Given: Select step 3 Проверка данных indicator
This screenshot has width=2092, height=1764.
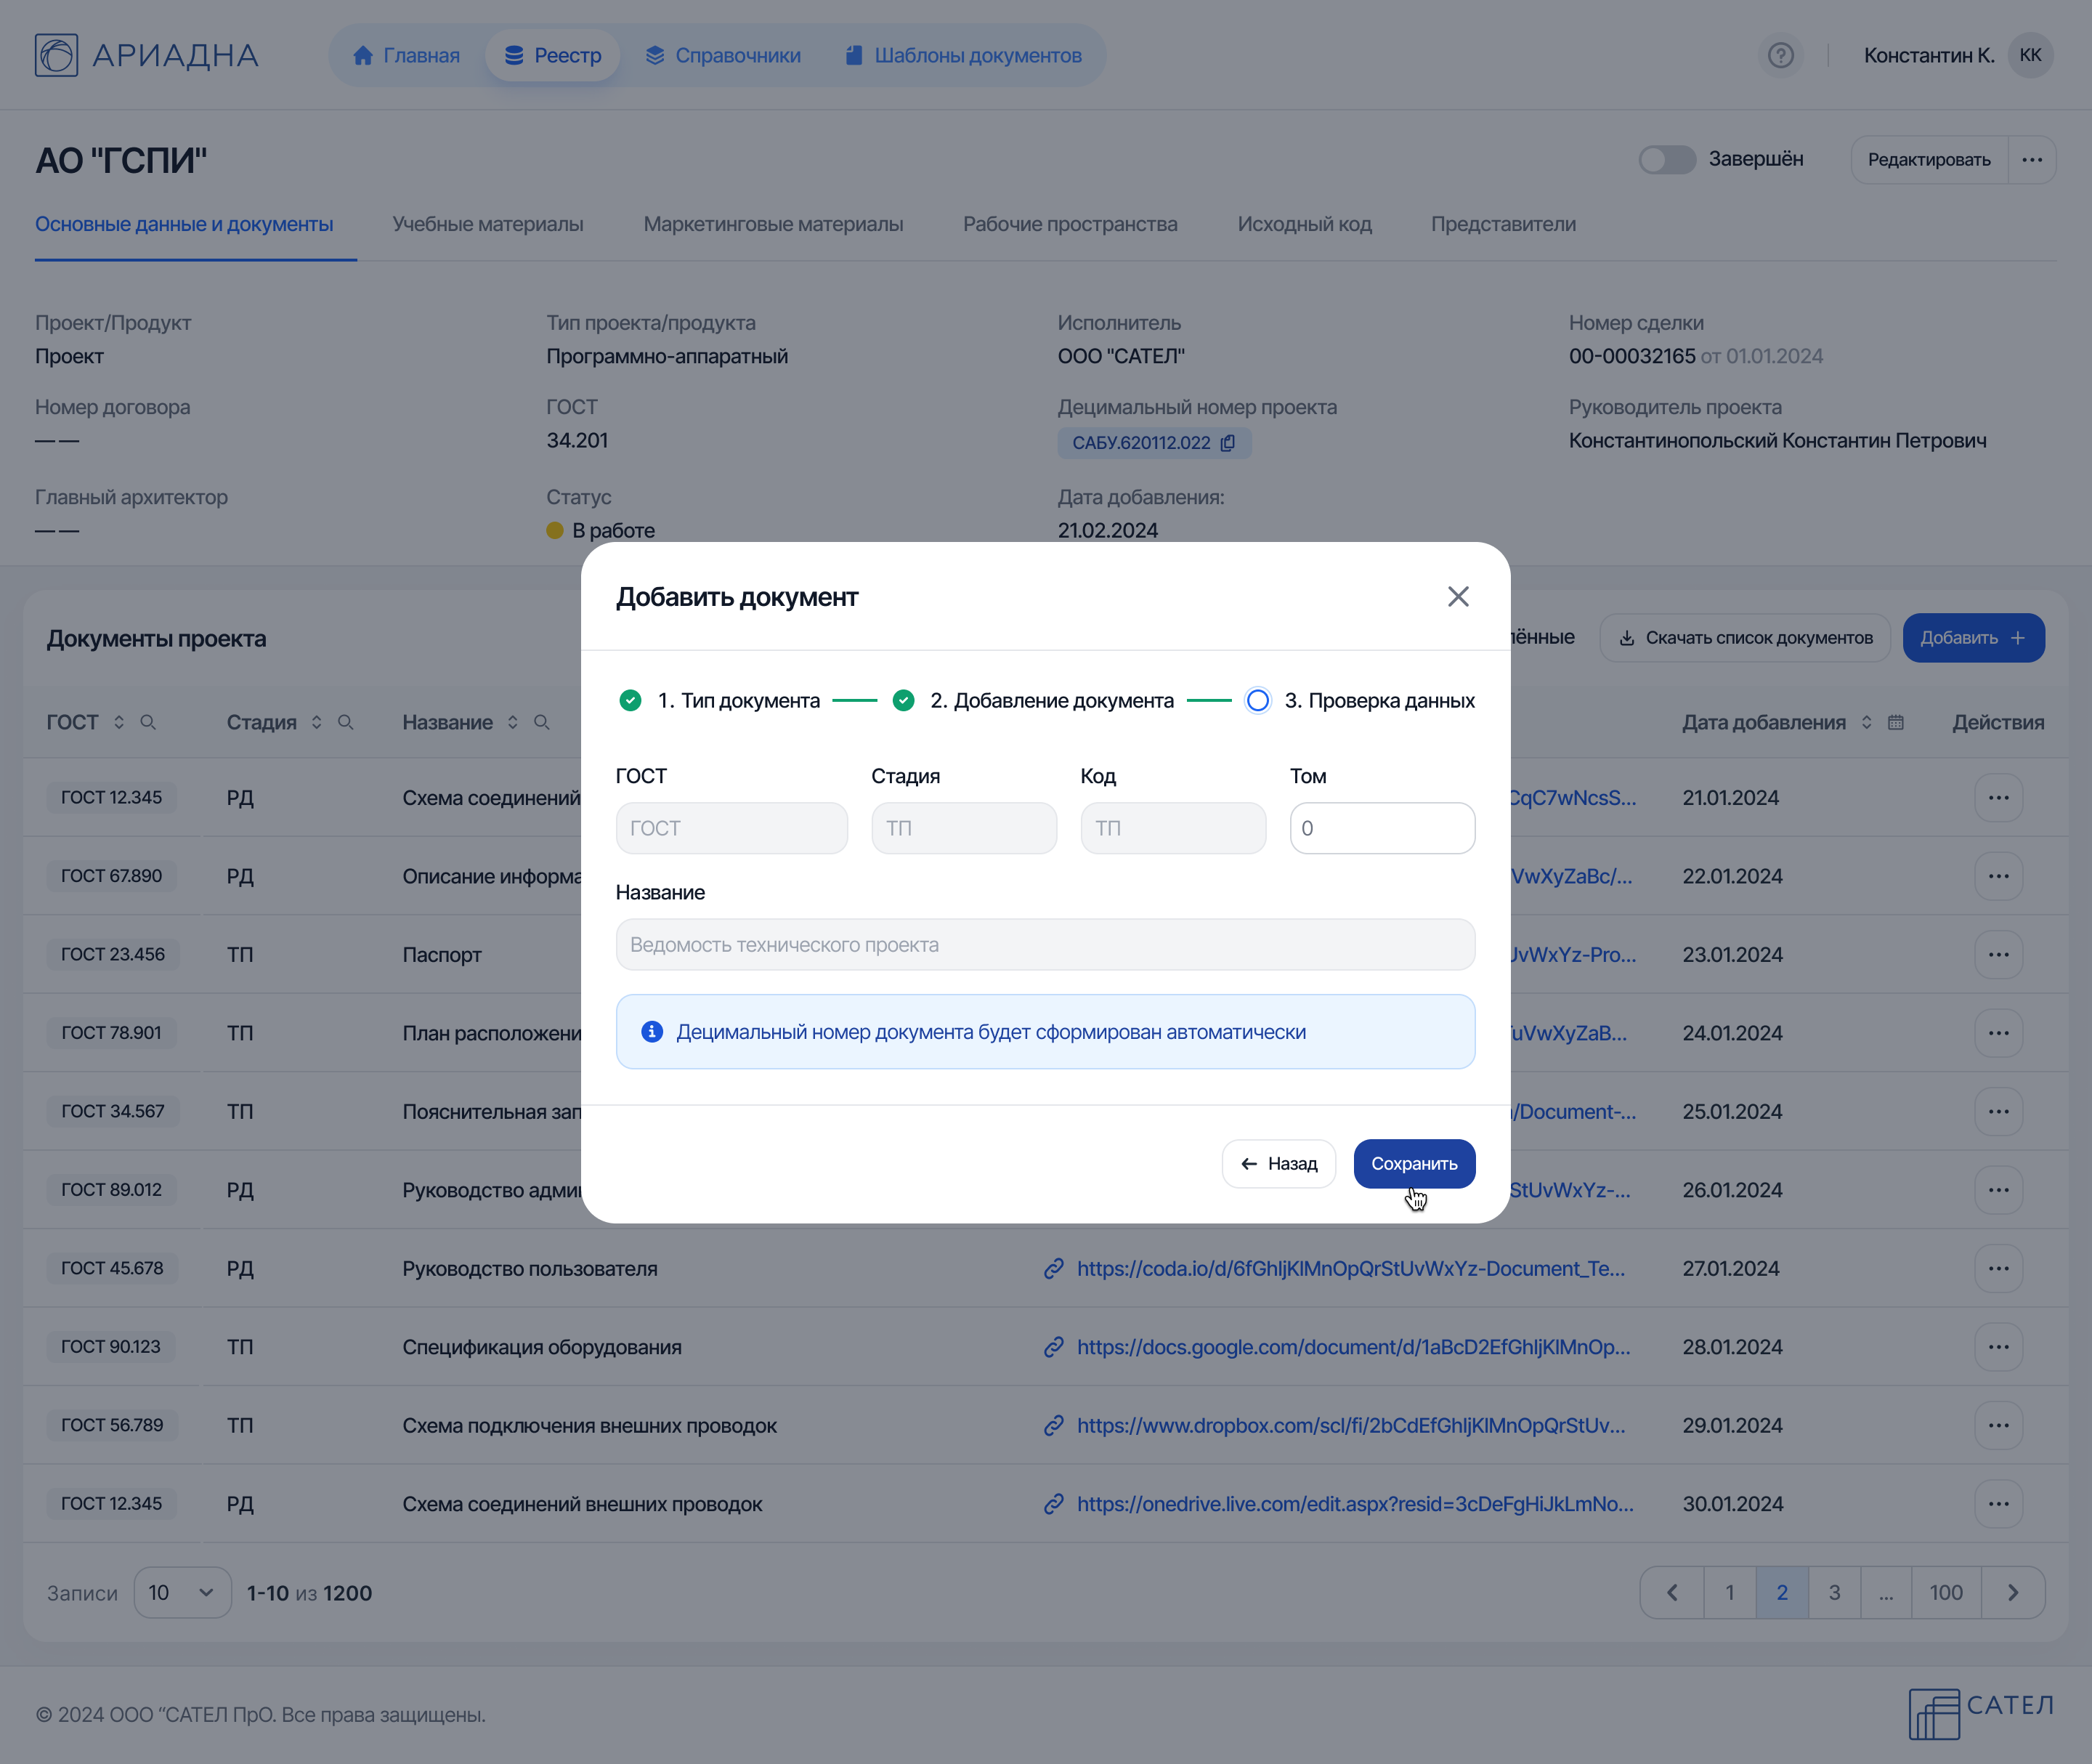Looking at the screenshot, I should [x=1258, y=701].
